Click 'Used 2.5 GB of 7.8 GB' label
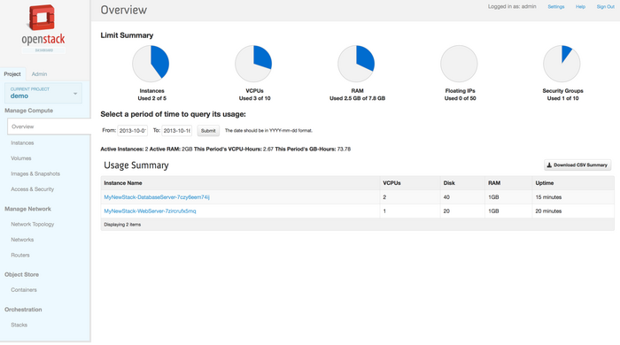620x345 pixels. [x=358, y=98]
